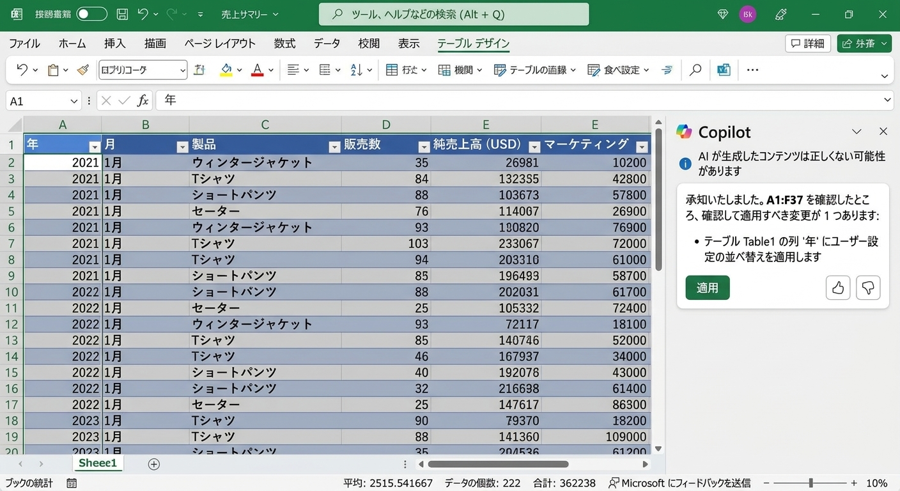Click the sort A to Z icon
Image resolution: width=900 pixels, height=491 pixels.
point(357,70)
